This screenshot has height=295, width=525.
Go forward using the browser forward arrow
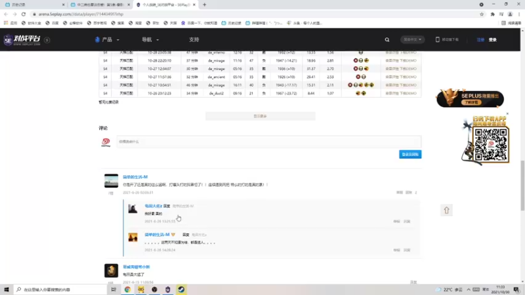[14, 14]
